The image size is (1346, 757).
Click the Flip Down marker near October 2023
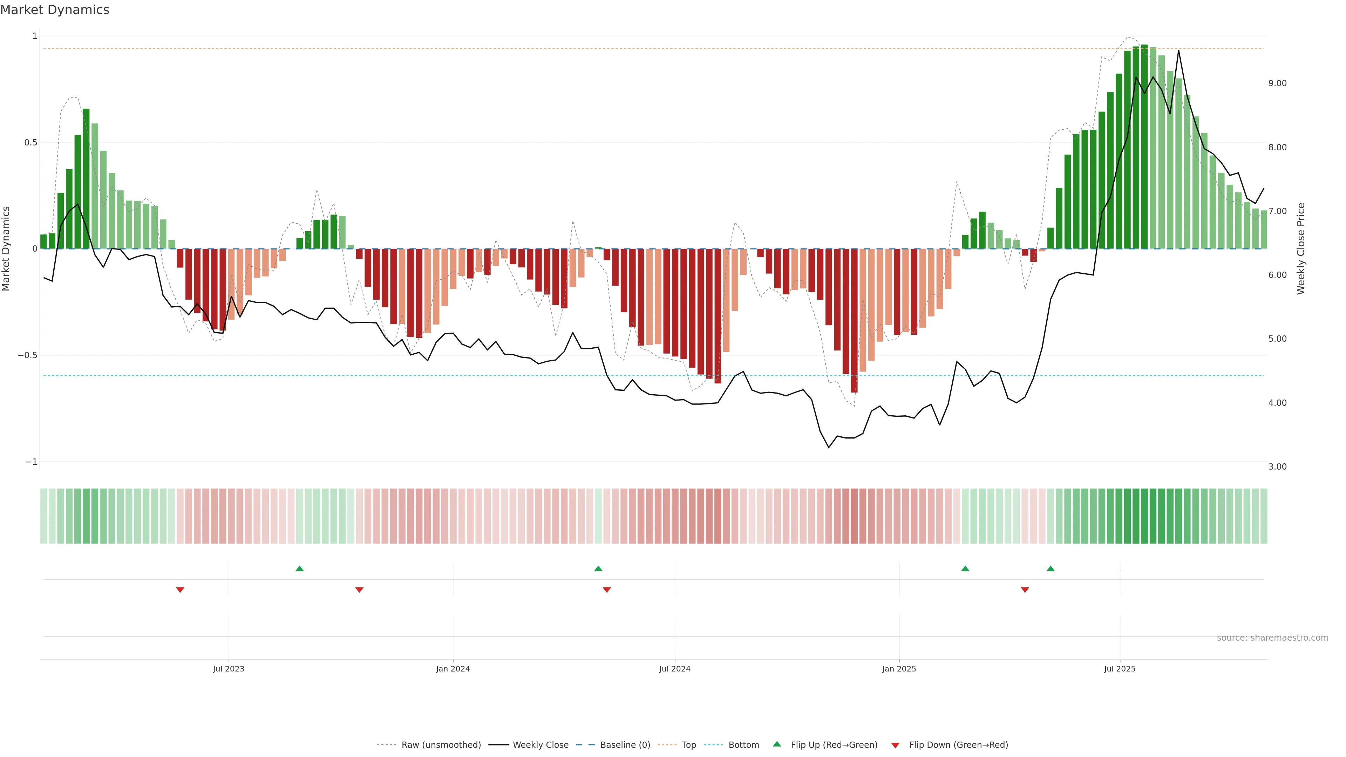coord(359,590)
